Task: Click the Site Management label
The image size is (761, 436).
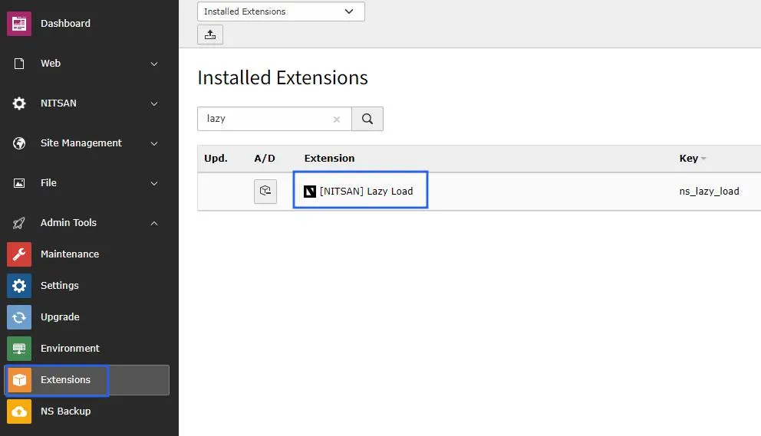Action: [x=81, y=143]
